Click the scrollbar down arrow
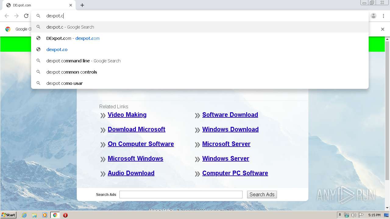The height and width of the screenshot is (219, 390). tap(387, 208)
